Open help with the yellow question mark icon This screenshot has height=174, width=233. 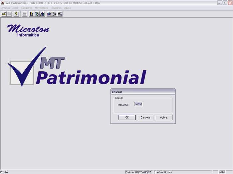click(16, 14)
